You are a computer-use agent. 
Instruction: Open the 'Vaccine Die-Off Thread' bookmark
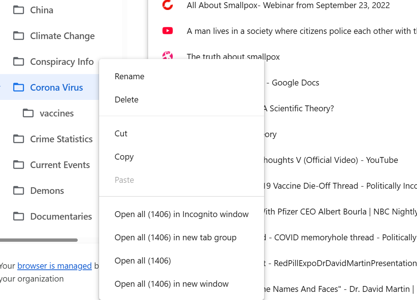coord(340,186)
